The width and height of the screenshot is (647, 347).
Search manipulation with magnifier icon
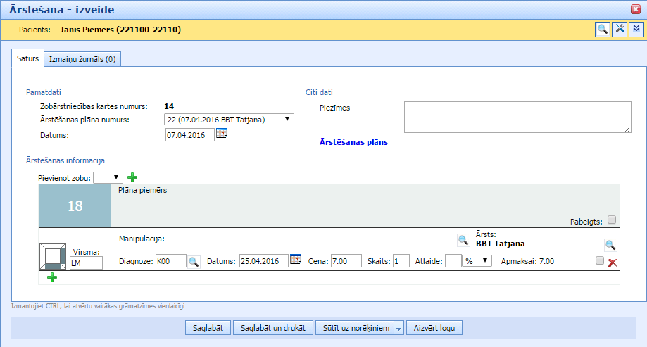(x=463, y=241)
